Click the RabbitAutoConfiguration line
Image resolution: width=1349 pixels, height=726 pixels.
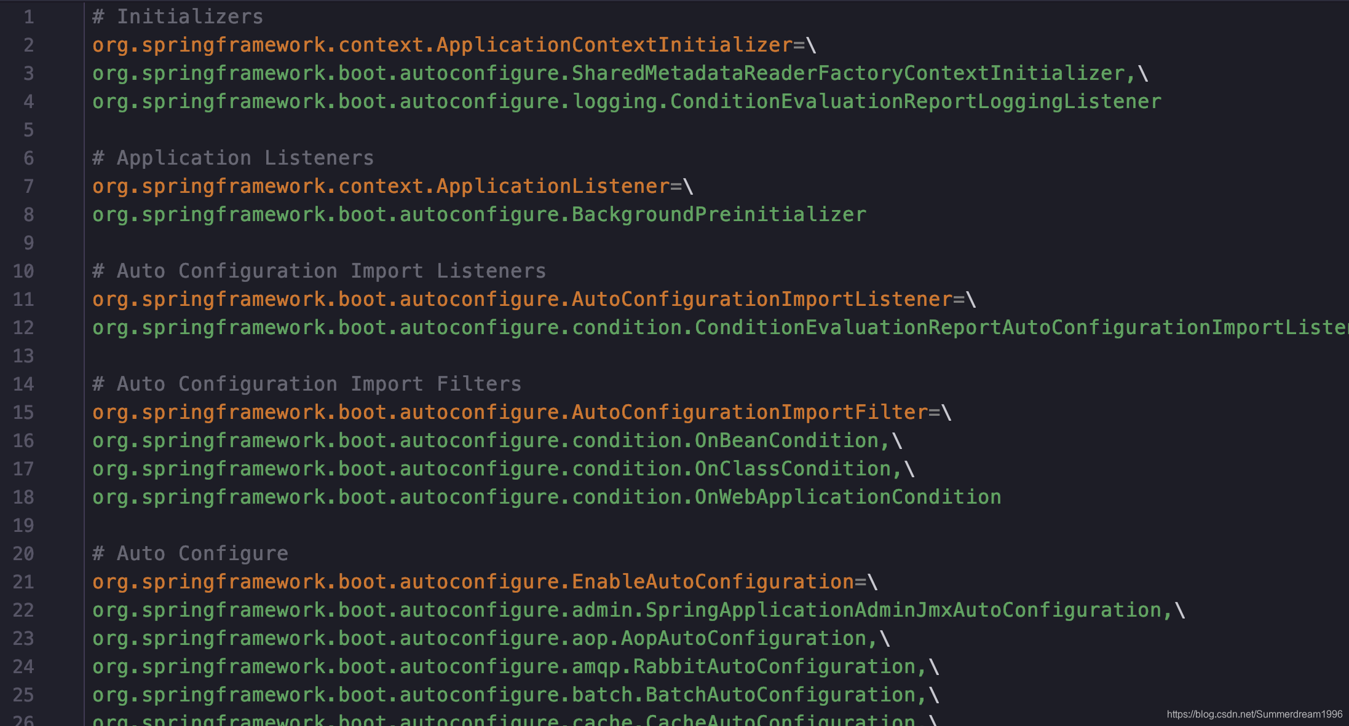(x=515, y=666)
